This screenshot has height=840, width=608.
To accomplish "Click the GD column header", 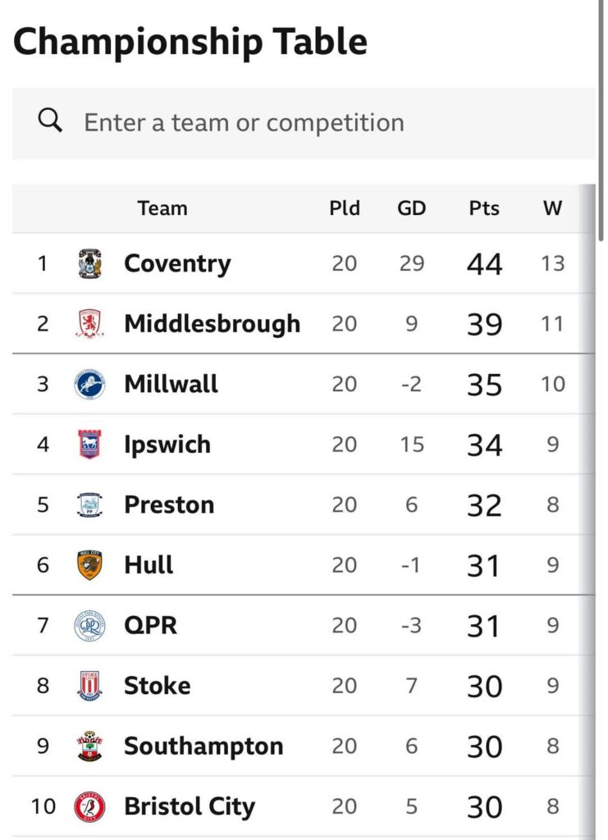I will [x=412, y=208].
